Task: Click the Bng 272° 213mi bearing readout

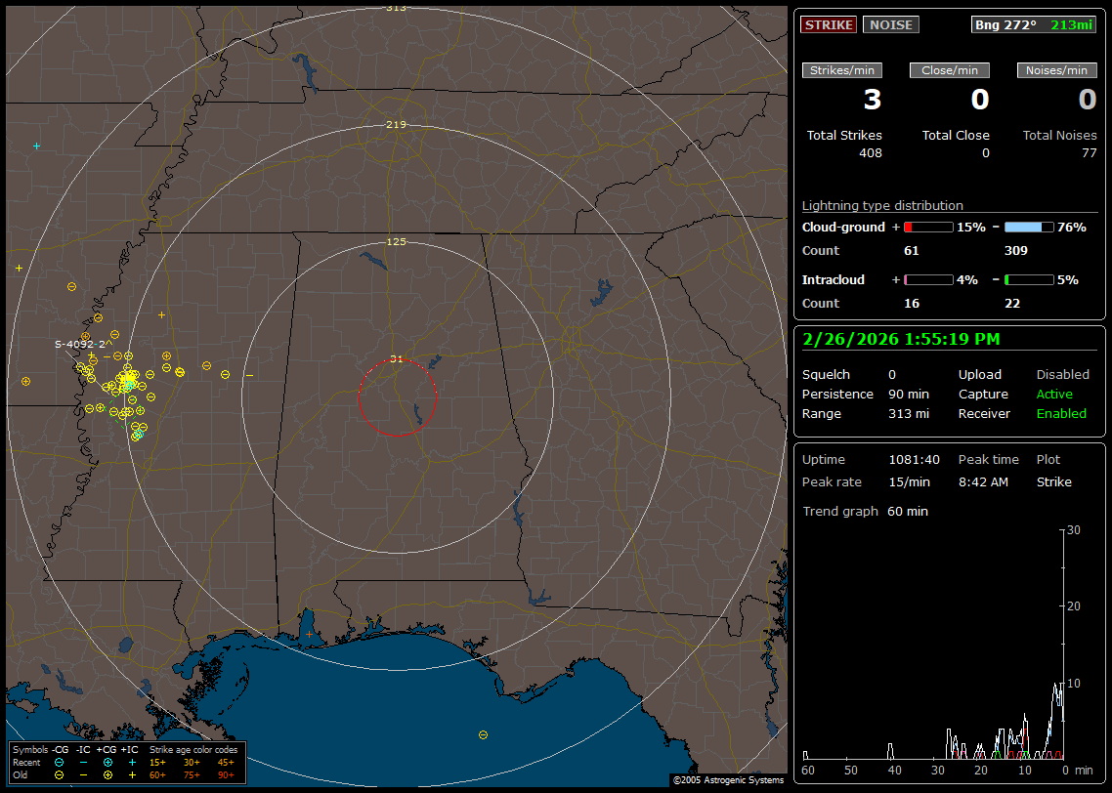Action: (x=1034, y=24)
